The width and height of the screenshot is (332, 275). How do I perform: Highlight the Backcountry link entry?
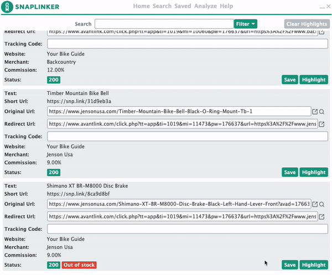point(314,80)
